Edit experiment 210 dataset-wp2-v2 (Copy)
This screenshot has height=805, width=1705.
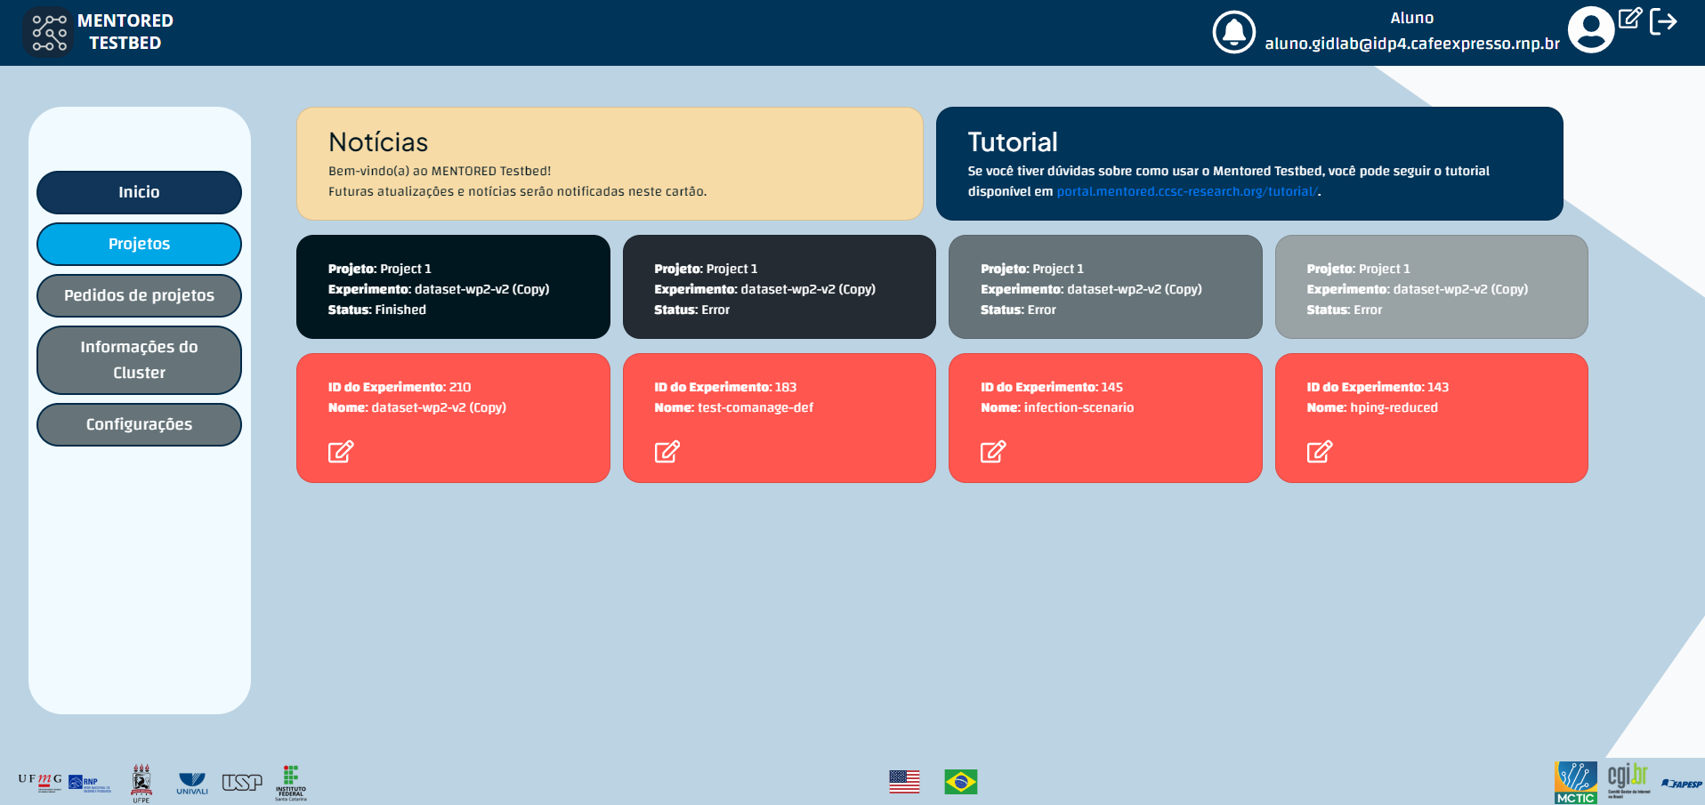point(341,452)
